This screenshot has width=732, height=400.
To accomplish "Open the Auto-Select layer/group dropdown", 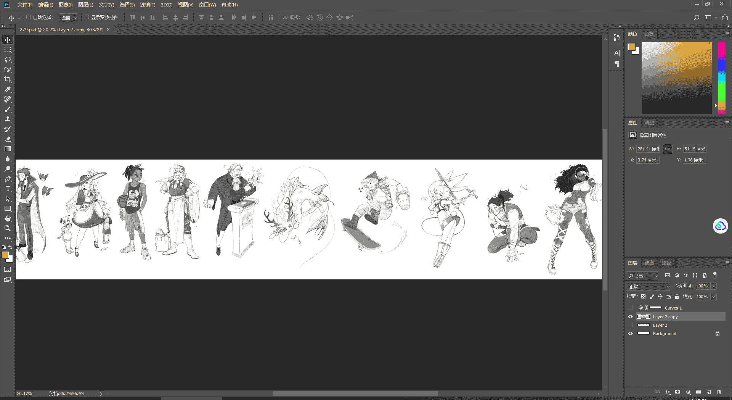I will click(68, 18).
